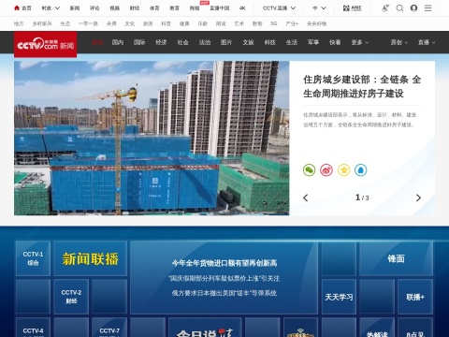Viewport: 449px width, 337px height.
Task: Go to next slide with right arrow
Action: click(x=418, y=198)
